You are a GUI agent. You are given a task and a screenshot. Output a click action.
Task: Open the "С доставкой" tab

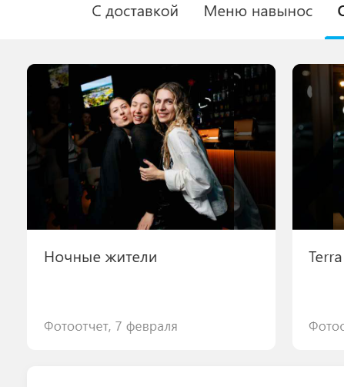tap(135, 12)
